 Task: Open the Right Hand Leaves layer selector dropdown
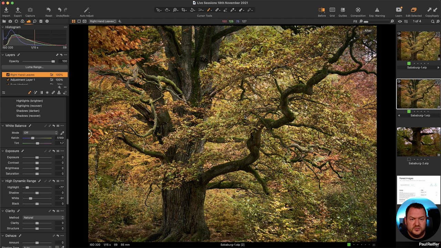103,21
